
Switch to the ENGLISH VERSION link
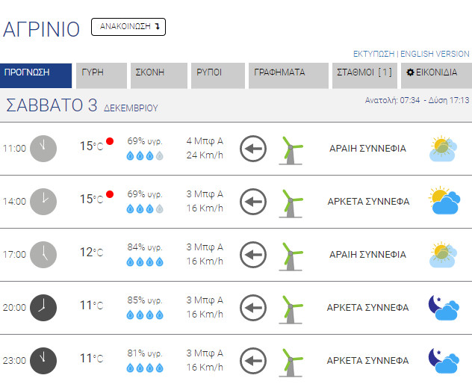[x=435, y=54]
